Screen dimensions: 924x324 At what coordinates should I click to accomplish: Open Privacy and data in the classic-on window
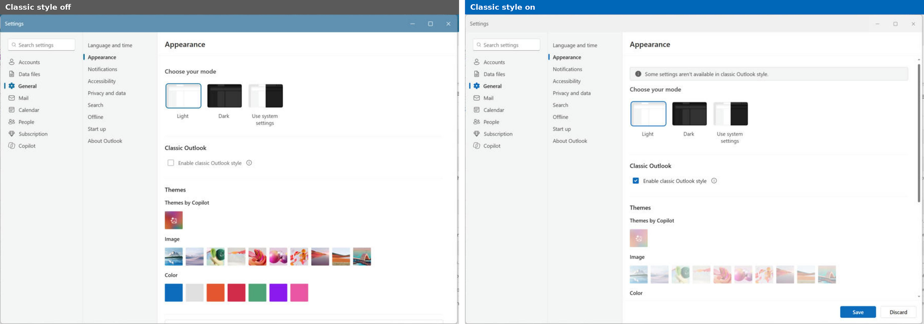(572, 93)
